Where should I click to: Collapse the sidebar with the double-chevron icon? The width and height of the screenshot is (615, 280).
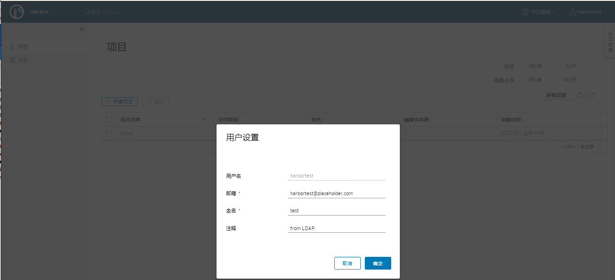click(x=82, y=29)
